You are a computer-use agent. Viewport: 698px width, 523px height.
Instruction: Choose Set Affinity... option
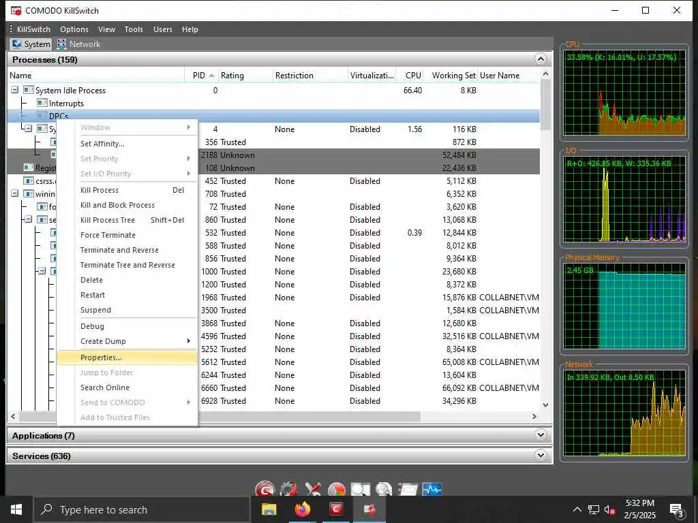127,144
